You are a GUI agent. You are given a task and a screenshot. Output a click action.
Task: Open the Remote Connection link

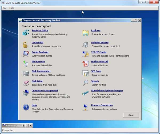(102, 105)
